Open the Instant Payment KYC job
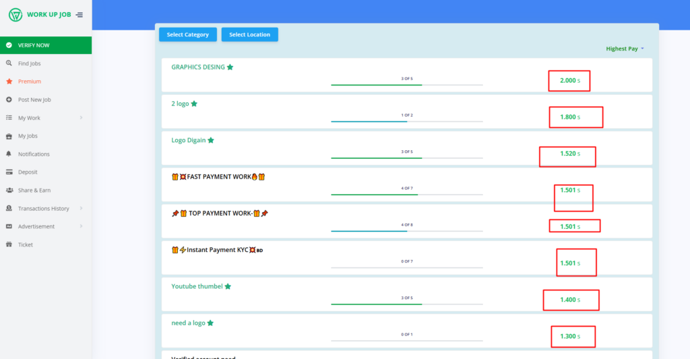The image size is (690, 359). 217,250
